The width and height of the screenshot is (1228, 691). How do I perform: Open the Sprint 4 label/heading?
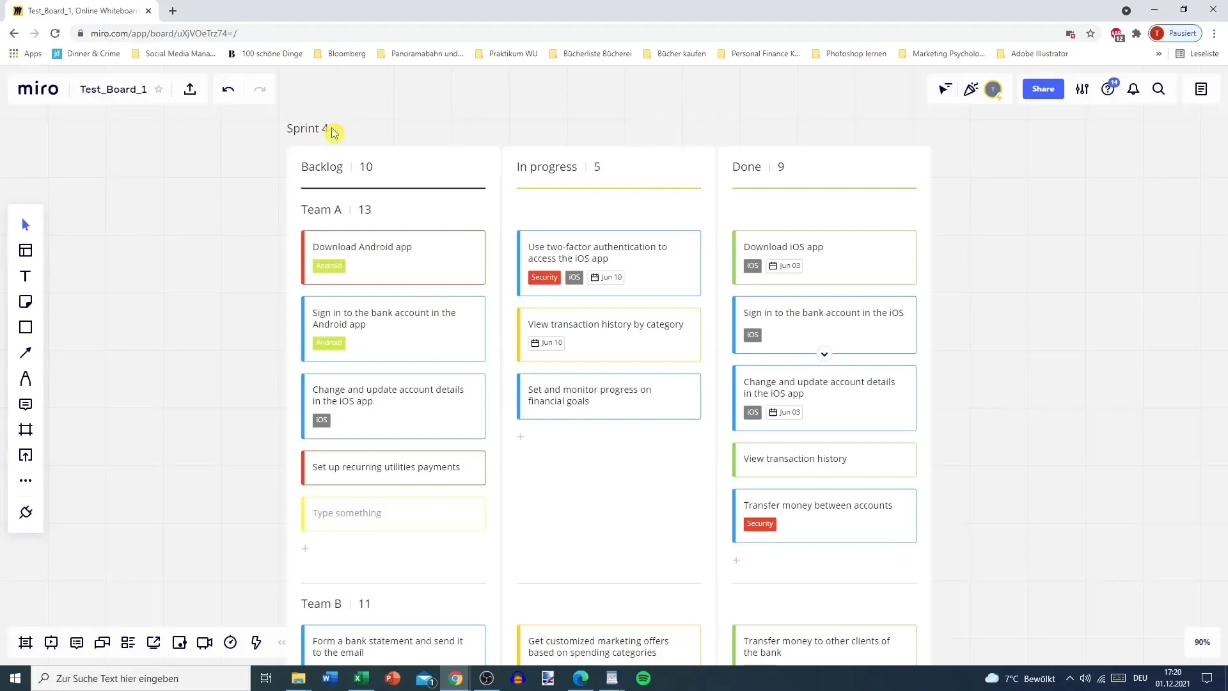[x=307, y=127]
